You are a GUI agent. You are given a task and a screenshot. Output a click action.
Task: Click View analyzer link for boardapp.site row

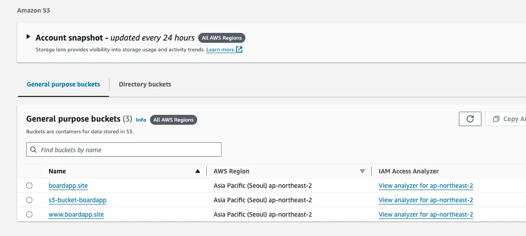[x=426, y=186]
